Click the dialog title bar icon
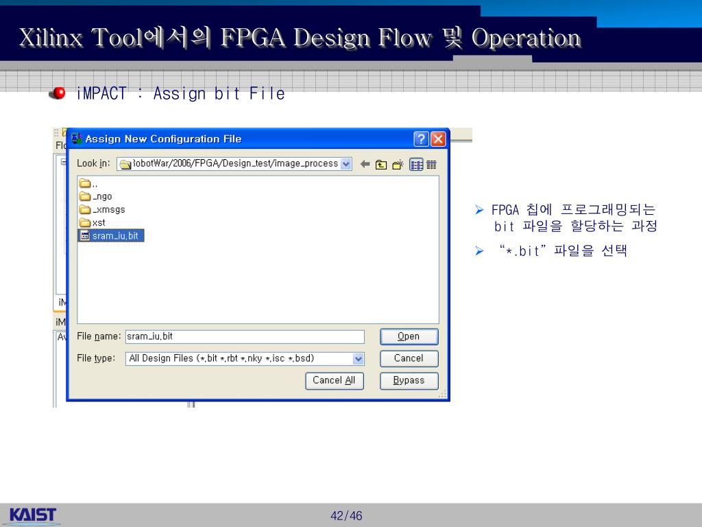The width and height of the screenshot is (702, 527). click(x=77, y=139)
